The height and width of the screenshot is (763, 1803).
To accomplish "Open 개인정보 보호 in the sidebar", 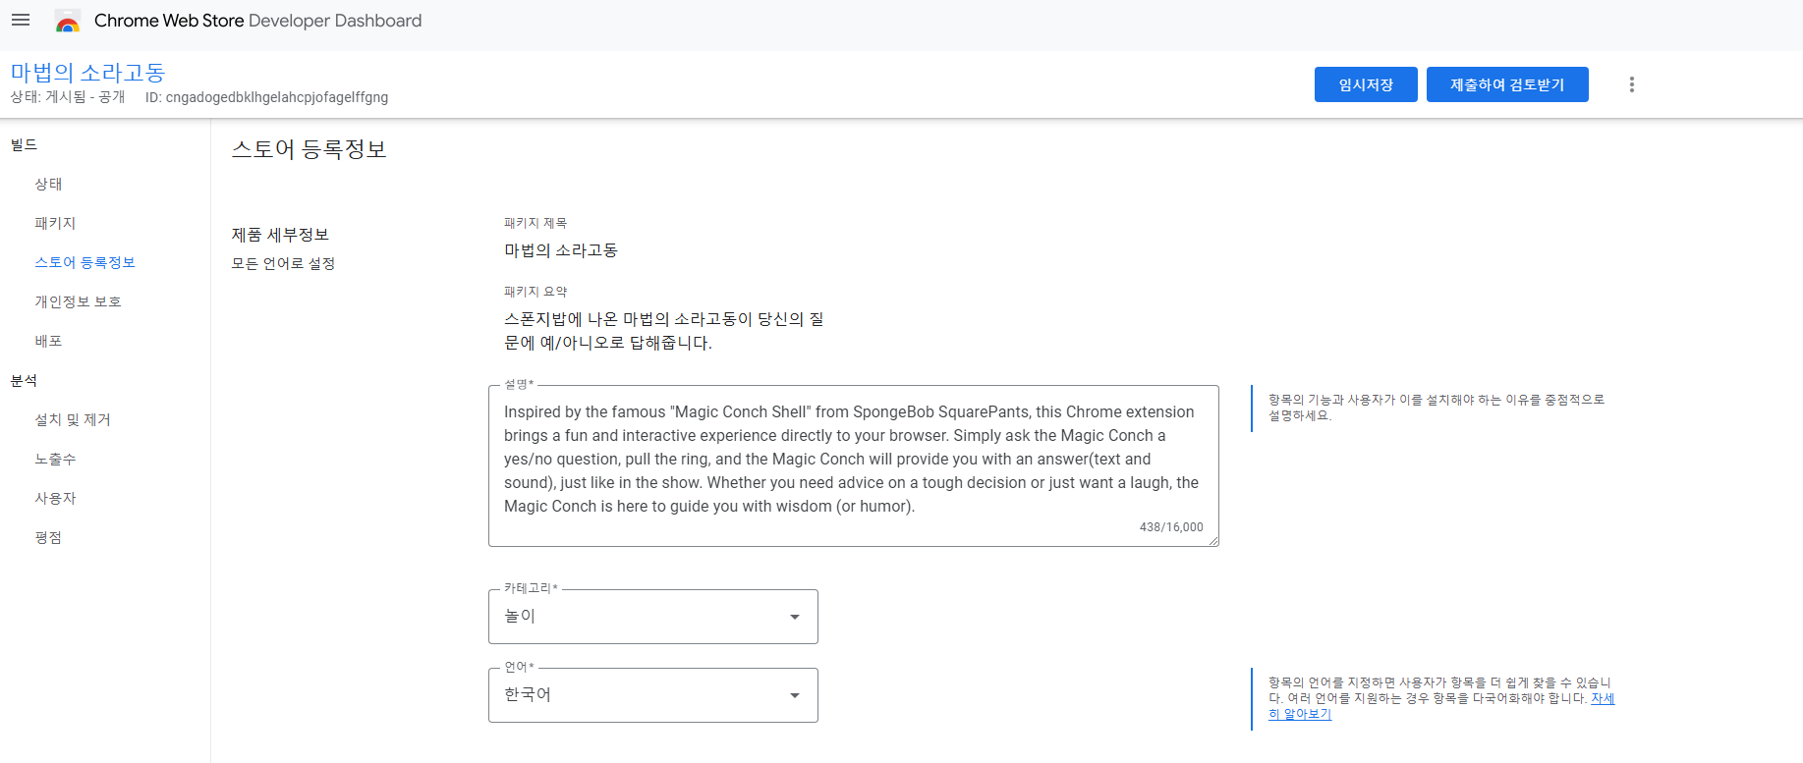I will (x=78, y=301).
